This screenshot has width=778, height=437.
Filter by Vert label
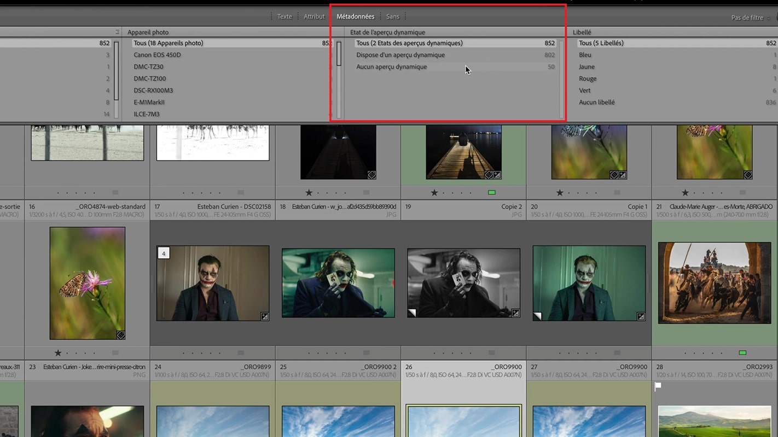pyautogui.click(x=677, y=91)
